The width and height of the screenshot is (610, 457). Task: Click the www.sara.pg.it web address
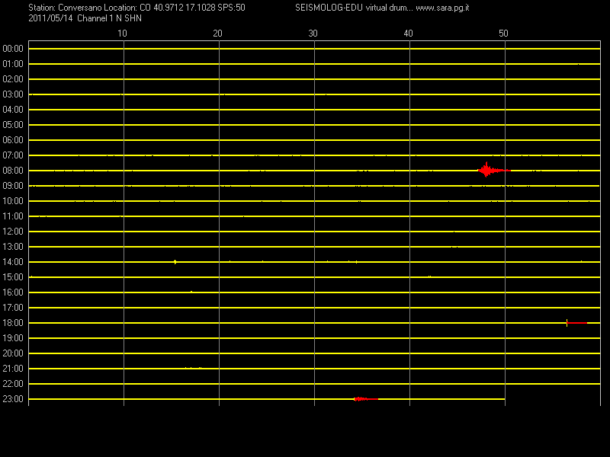click(x=442, y=8)
